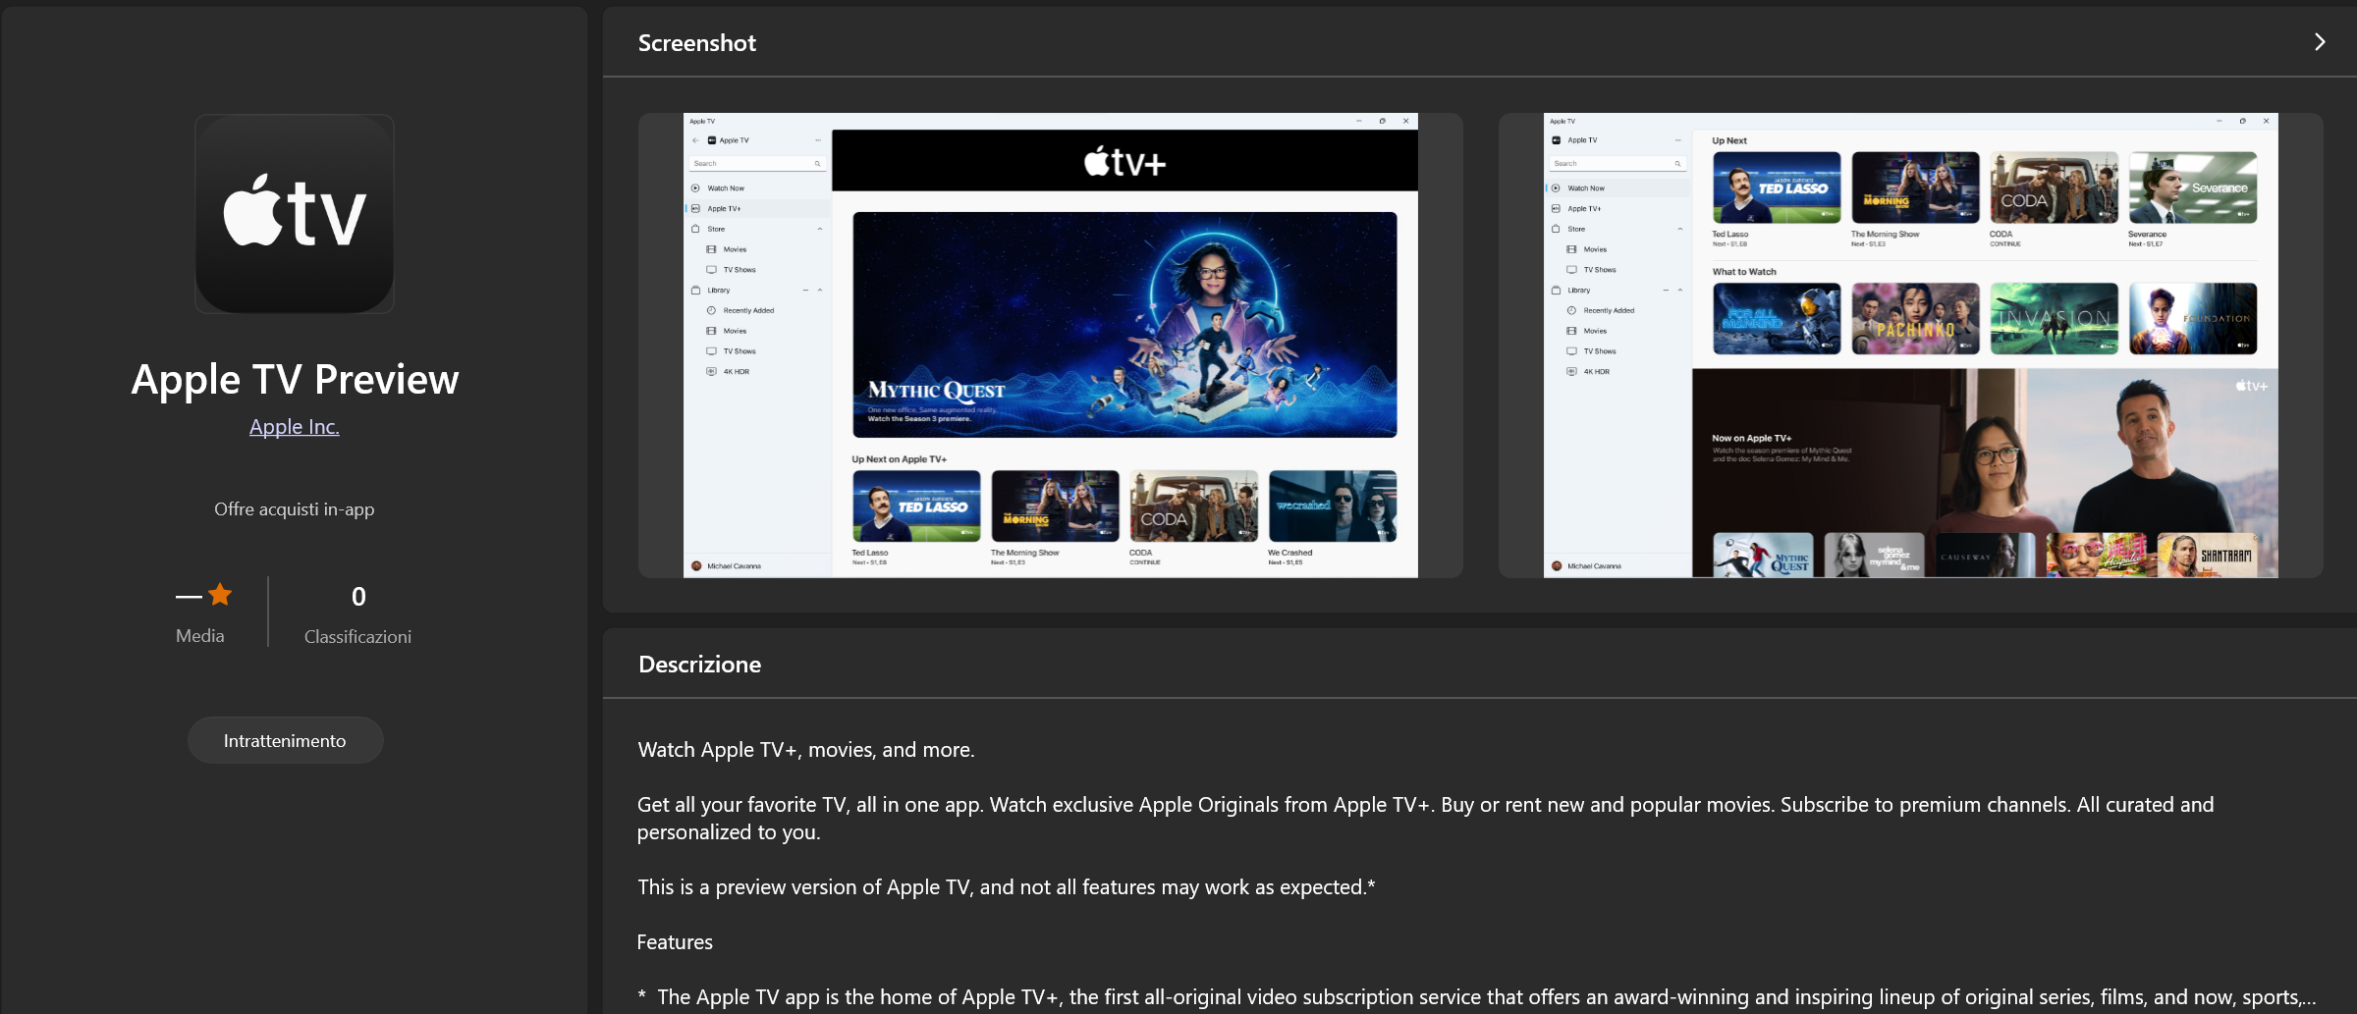Click the preview version disclaimer sentence
2357x1014 pixels.
click(x=1007, y=887)
